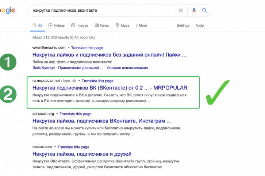Expand dropdown arrow next to ad-social.org
The height and width of the screenshot is (176, 265).
tap(57, 114)
